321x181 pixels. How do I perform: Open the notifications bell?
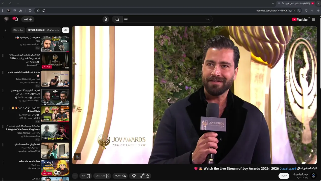(x=16, y=19)
